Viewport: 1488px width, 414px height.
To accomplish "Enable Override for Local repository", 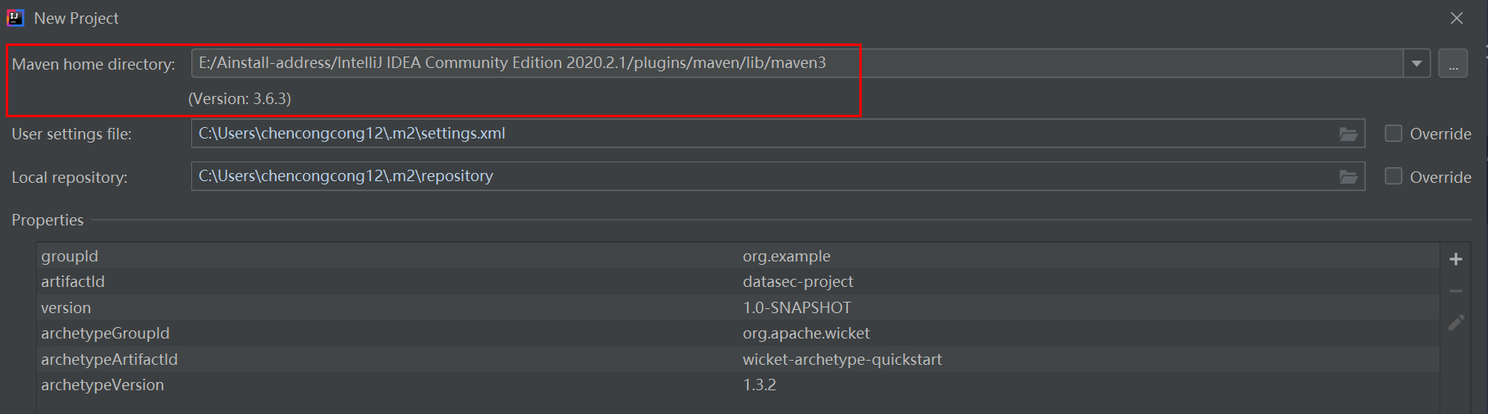I will pyautogui.click(x=1394, y=176).
